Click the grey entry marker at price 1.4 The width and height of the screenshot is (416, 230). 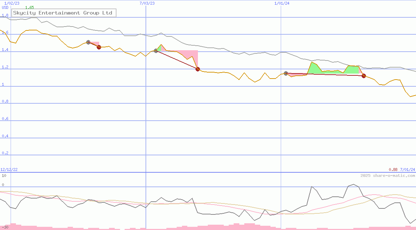point(156,51)
